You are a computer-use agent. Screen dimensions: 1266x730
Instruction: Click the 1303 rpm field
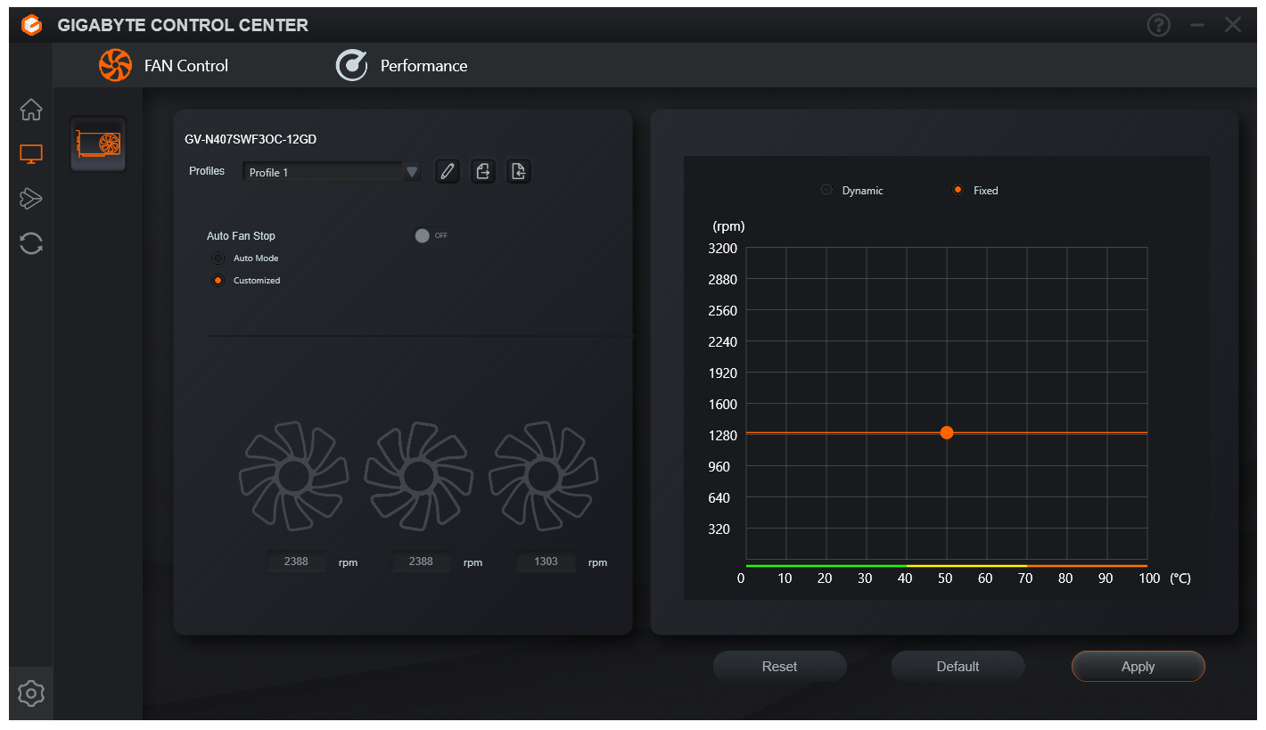[546, 562]
